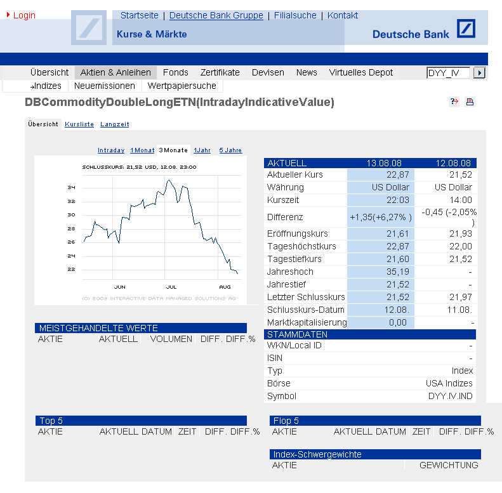Click the red Login arrow link
The height and width of the screenshot is (493, 502).
point(21,15)
